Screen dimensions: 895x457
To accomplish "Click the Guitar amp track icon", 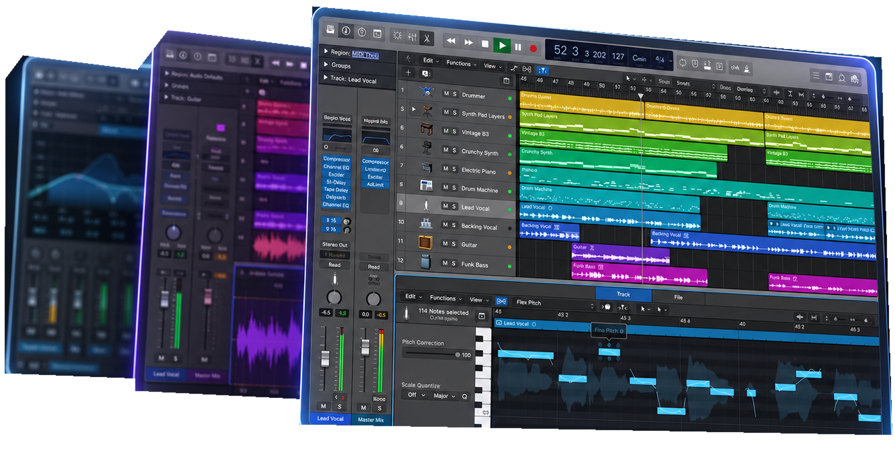I will click(x=426, y=242).
